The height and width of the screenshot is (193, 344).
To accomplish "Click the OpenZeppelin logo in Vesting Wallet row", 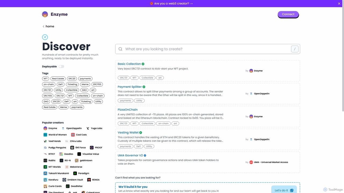I will (x=251, y=139).
